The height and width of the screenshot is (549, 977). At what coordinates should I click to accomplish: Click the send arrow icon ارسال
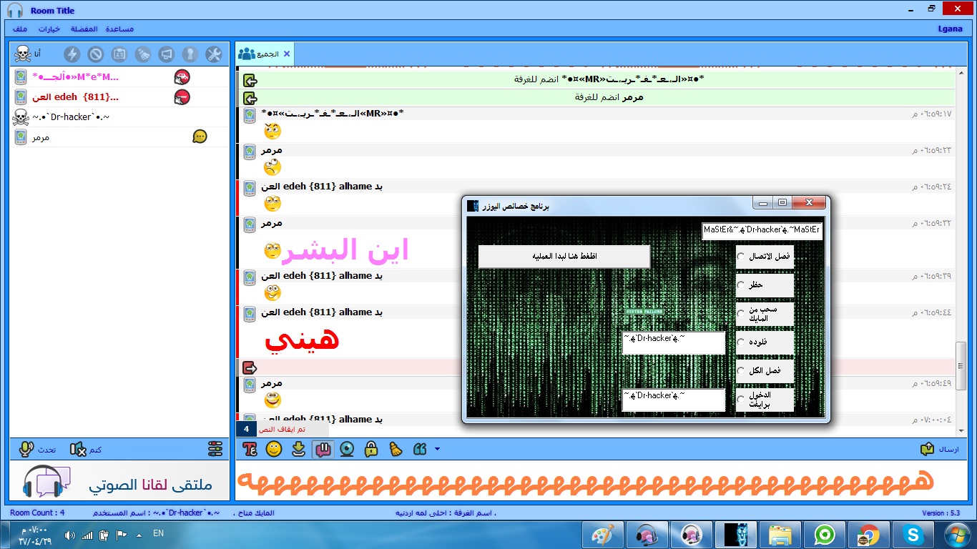(927, 449)
